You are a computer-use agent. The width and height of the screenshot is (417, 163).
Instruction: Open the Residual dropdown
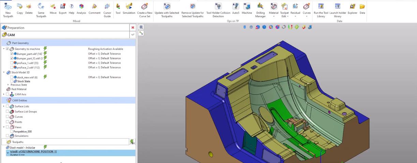295,10
